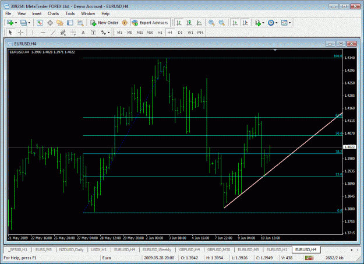Expand the periodicity dropdown arrow

pos(277,23)
